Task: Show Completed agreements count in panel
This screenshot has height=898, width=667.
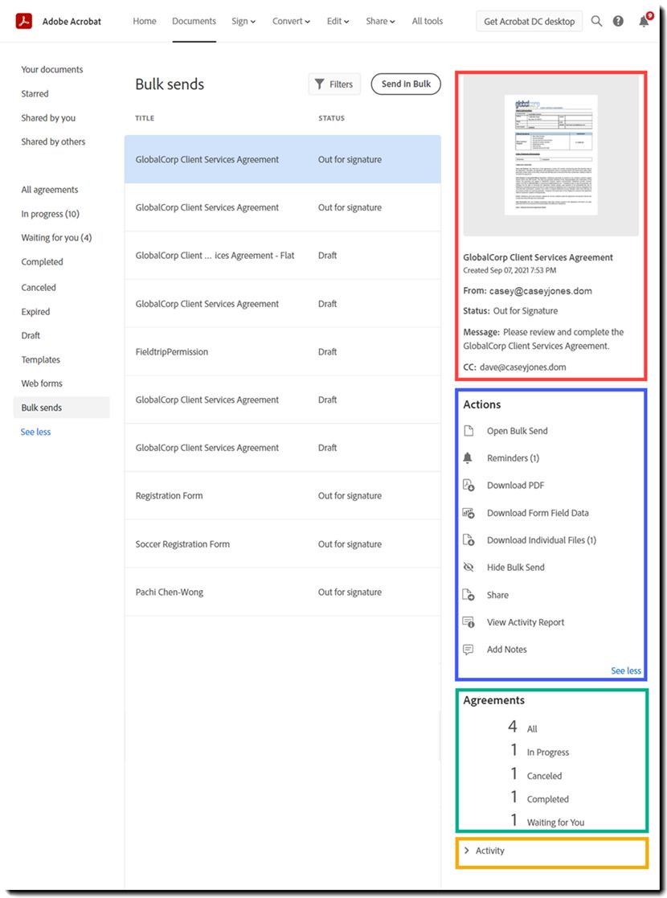Action: (x=539, y=798)
